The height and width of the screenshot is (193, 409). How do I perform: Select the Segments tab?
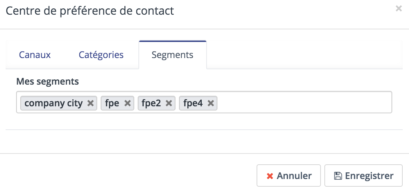point(173,55)
